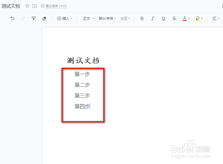
Task: Place cursor on 第二步 line
Action: pyautogui.click(x=82, y=85)
